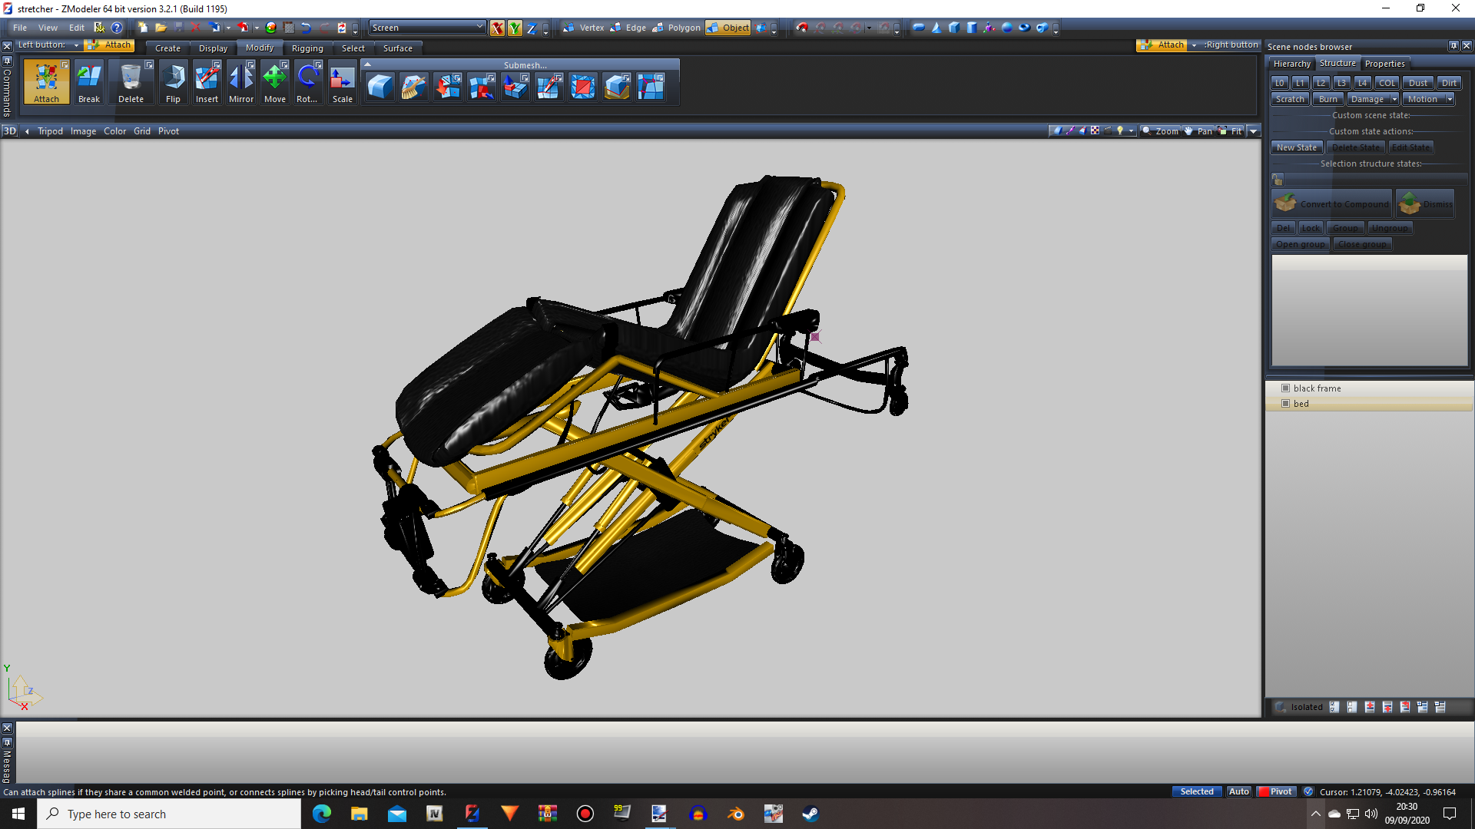Open the Motion state dropdown arrow
1475x829 pixels.
[x=1450, y=99]
